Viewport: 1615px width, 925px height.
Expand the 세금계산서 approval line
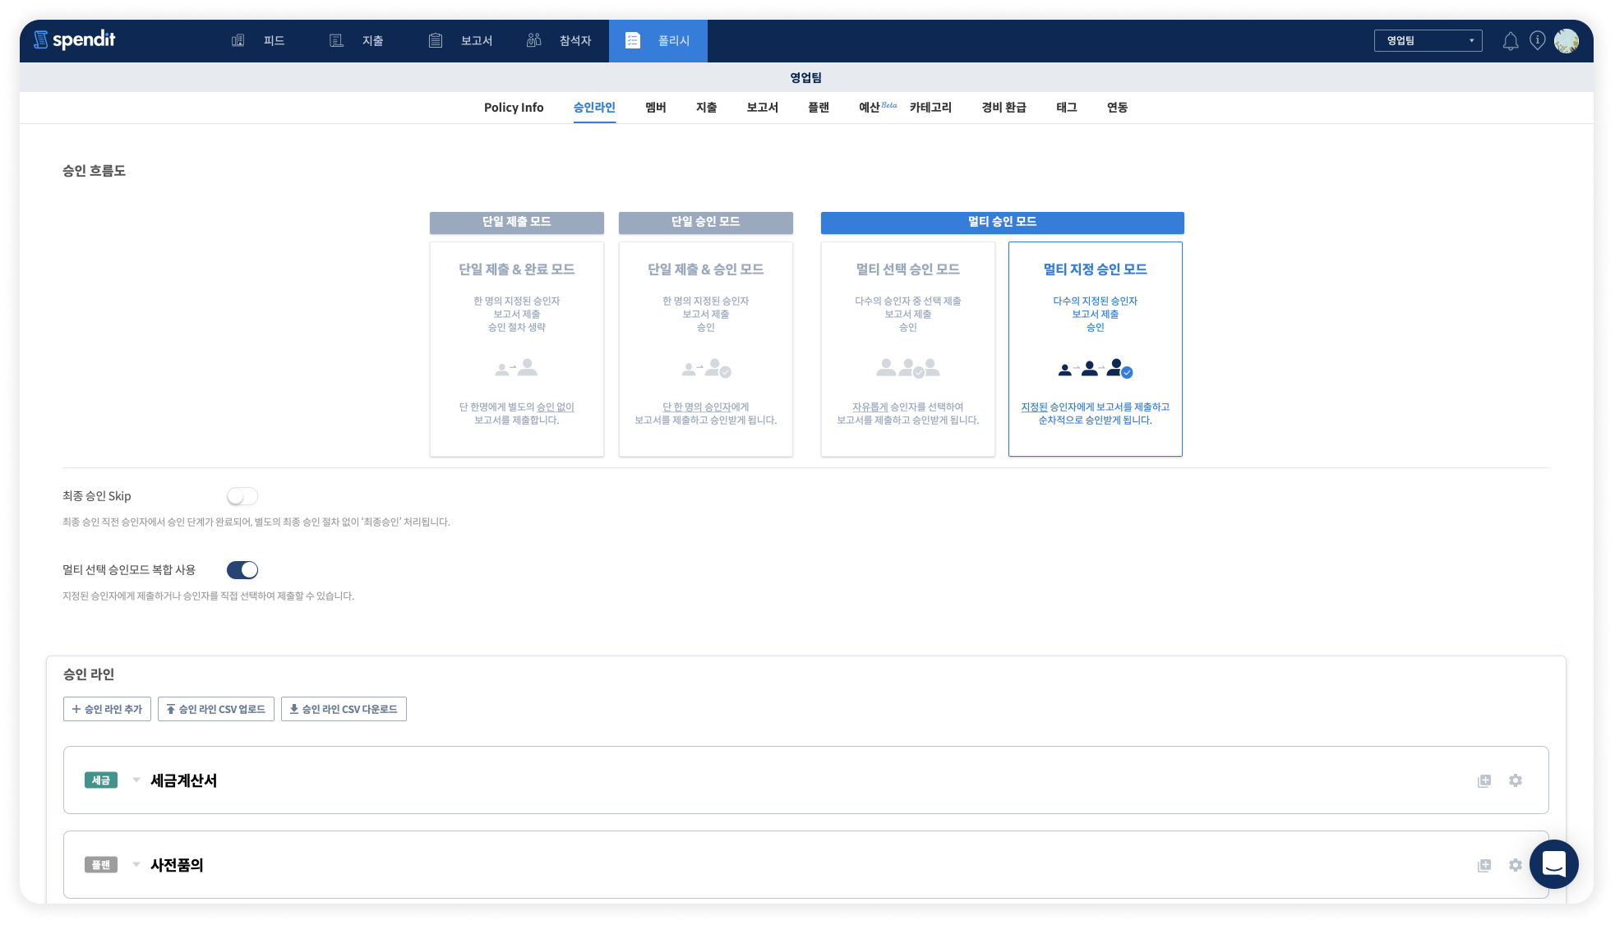(x=136, y=780)
